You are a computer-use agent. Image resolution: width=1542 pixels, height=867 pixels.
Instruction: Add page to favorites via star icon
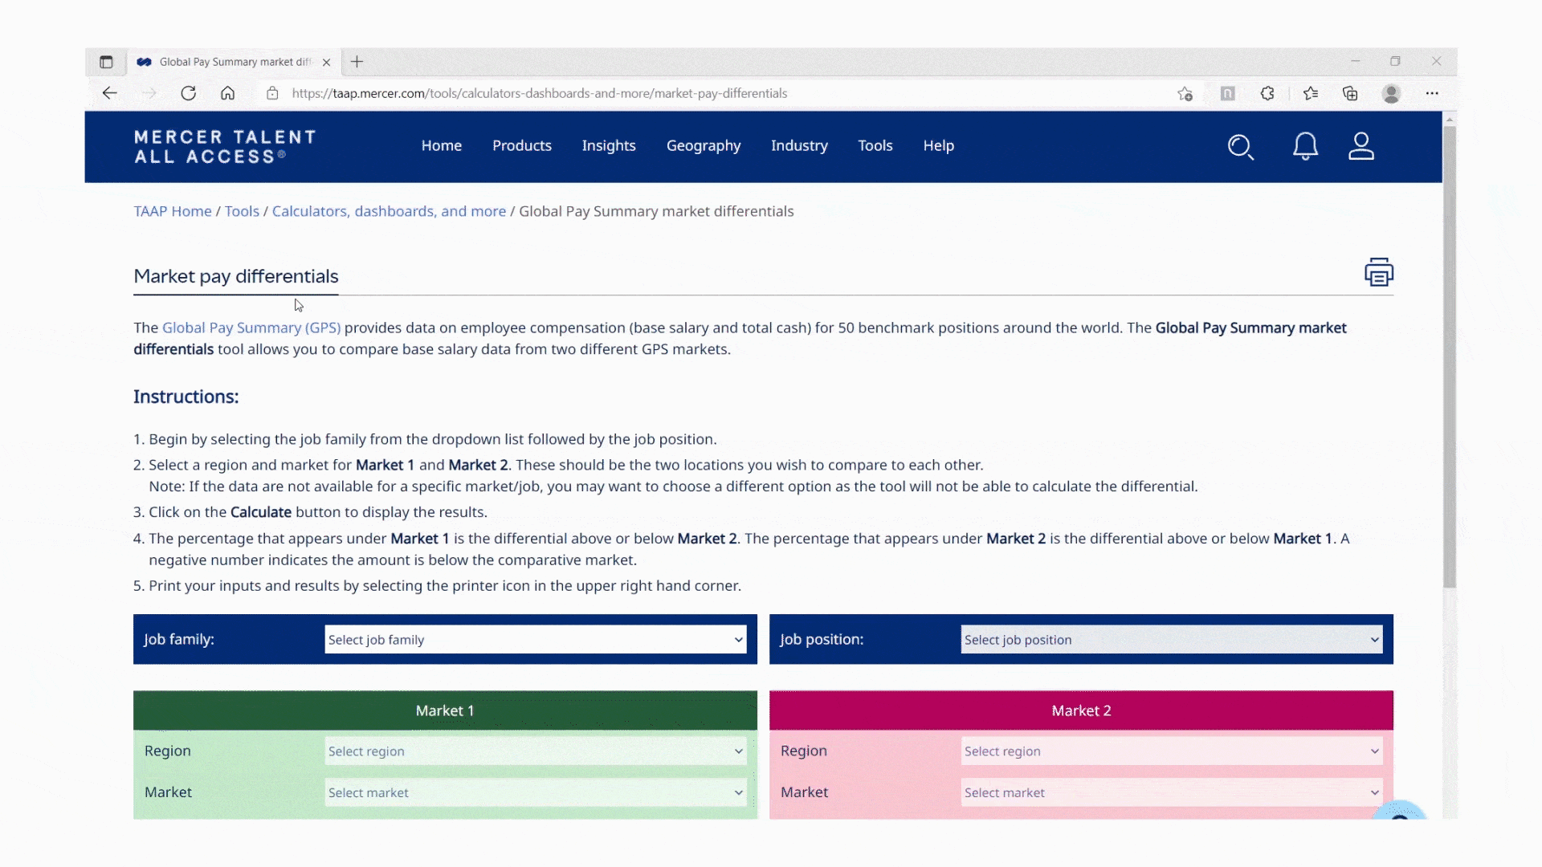coord(1184,94)
